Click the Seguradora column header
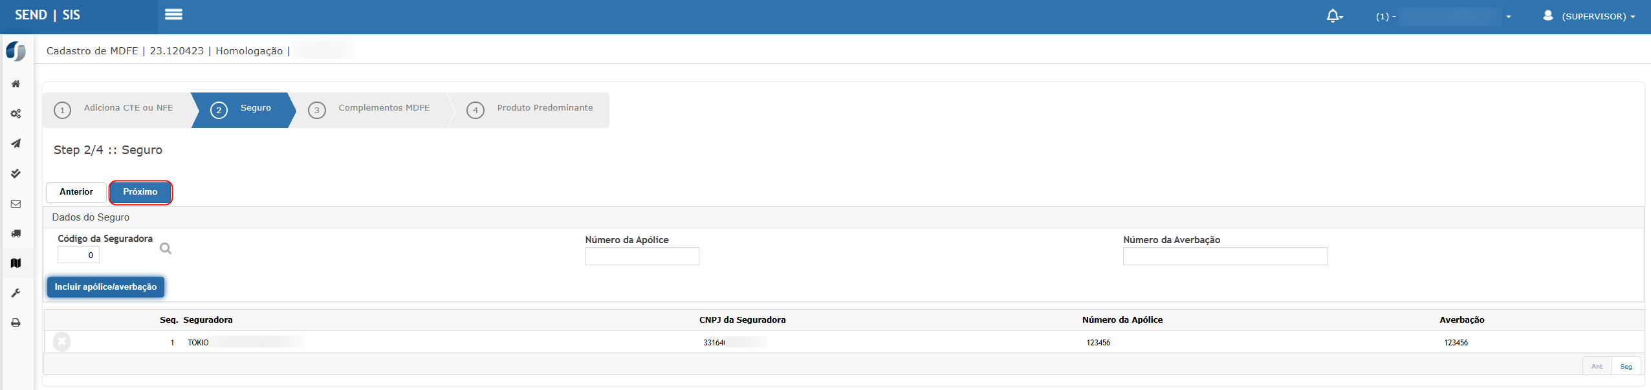The height and width of the screenshot is (390, 1651). [x=208, y=320]
